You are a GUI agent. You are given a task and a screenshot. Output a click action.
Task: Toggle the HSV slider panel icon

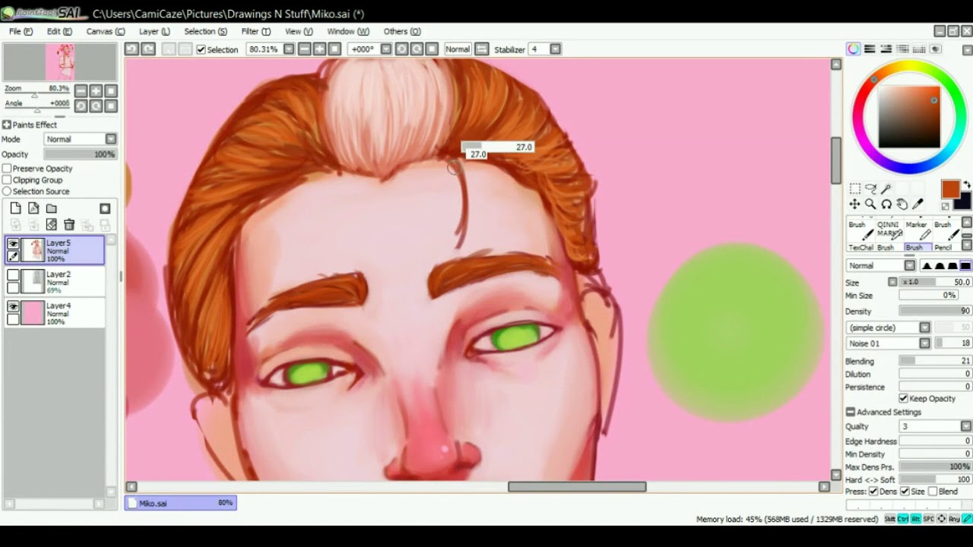tap(886, 49)
